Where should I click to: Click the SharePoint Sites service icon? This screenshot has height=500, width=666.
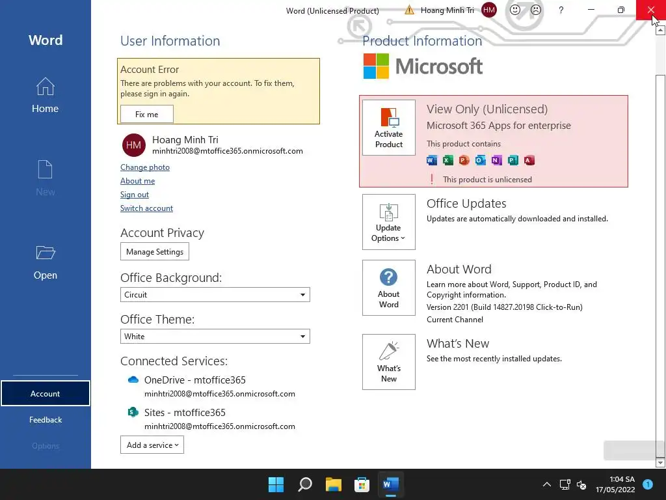133,412
